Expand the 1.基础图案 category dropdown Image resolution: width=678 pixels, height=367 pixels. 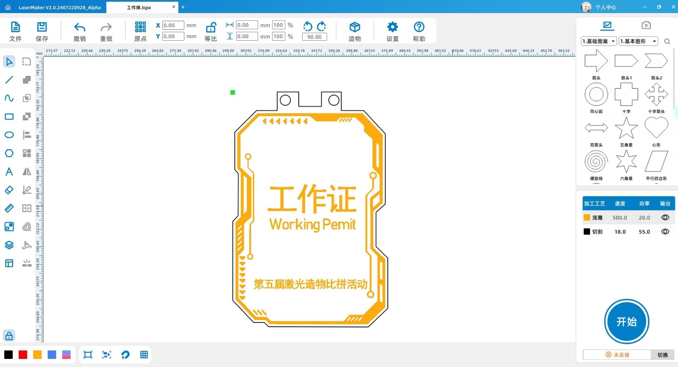(599, 41)
